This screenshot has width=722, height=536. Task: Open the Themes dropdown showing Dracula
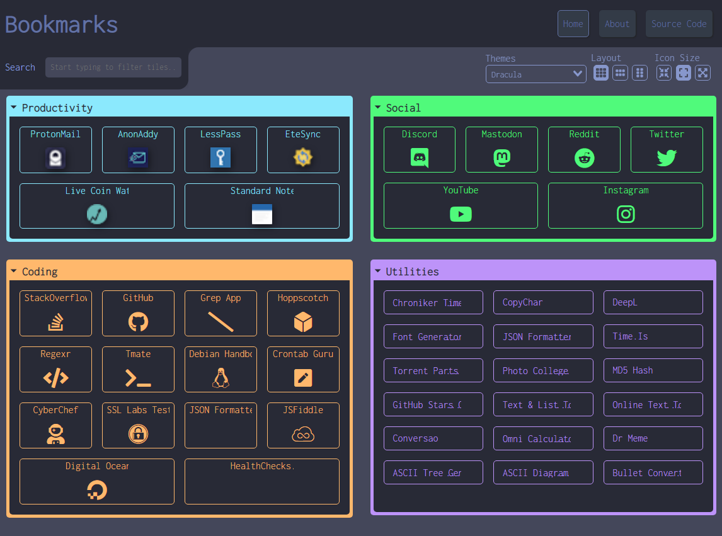pyautogui.click(x=536, y=74)
